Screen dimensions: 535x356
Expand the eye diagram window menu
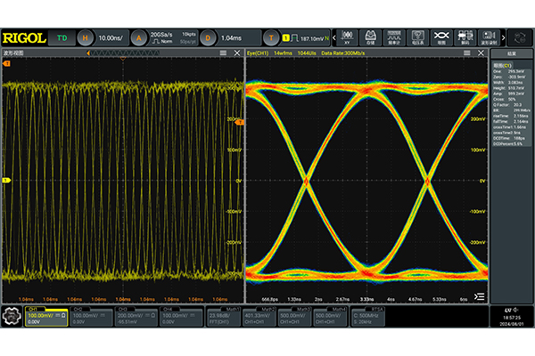(466, 54)
